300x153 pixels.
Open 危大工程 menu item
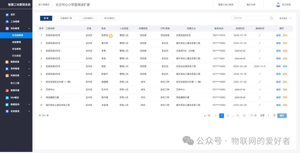tap(15, 83)
